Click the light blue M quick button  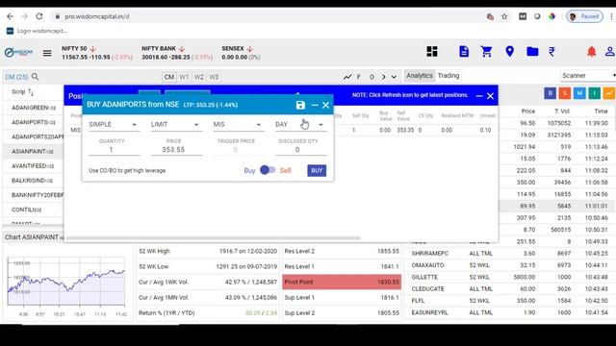pos(579,93)
